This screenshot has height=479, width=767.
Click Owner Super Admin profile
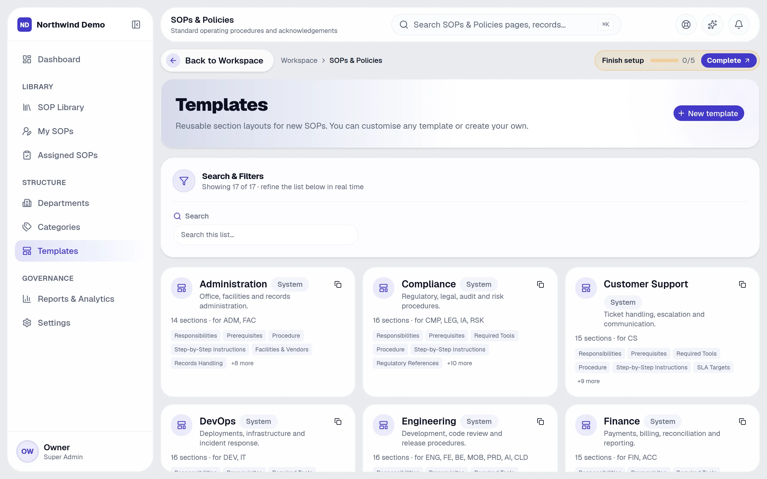point(80,451)
